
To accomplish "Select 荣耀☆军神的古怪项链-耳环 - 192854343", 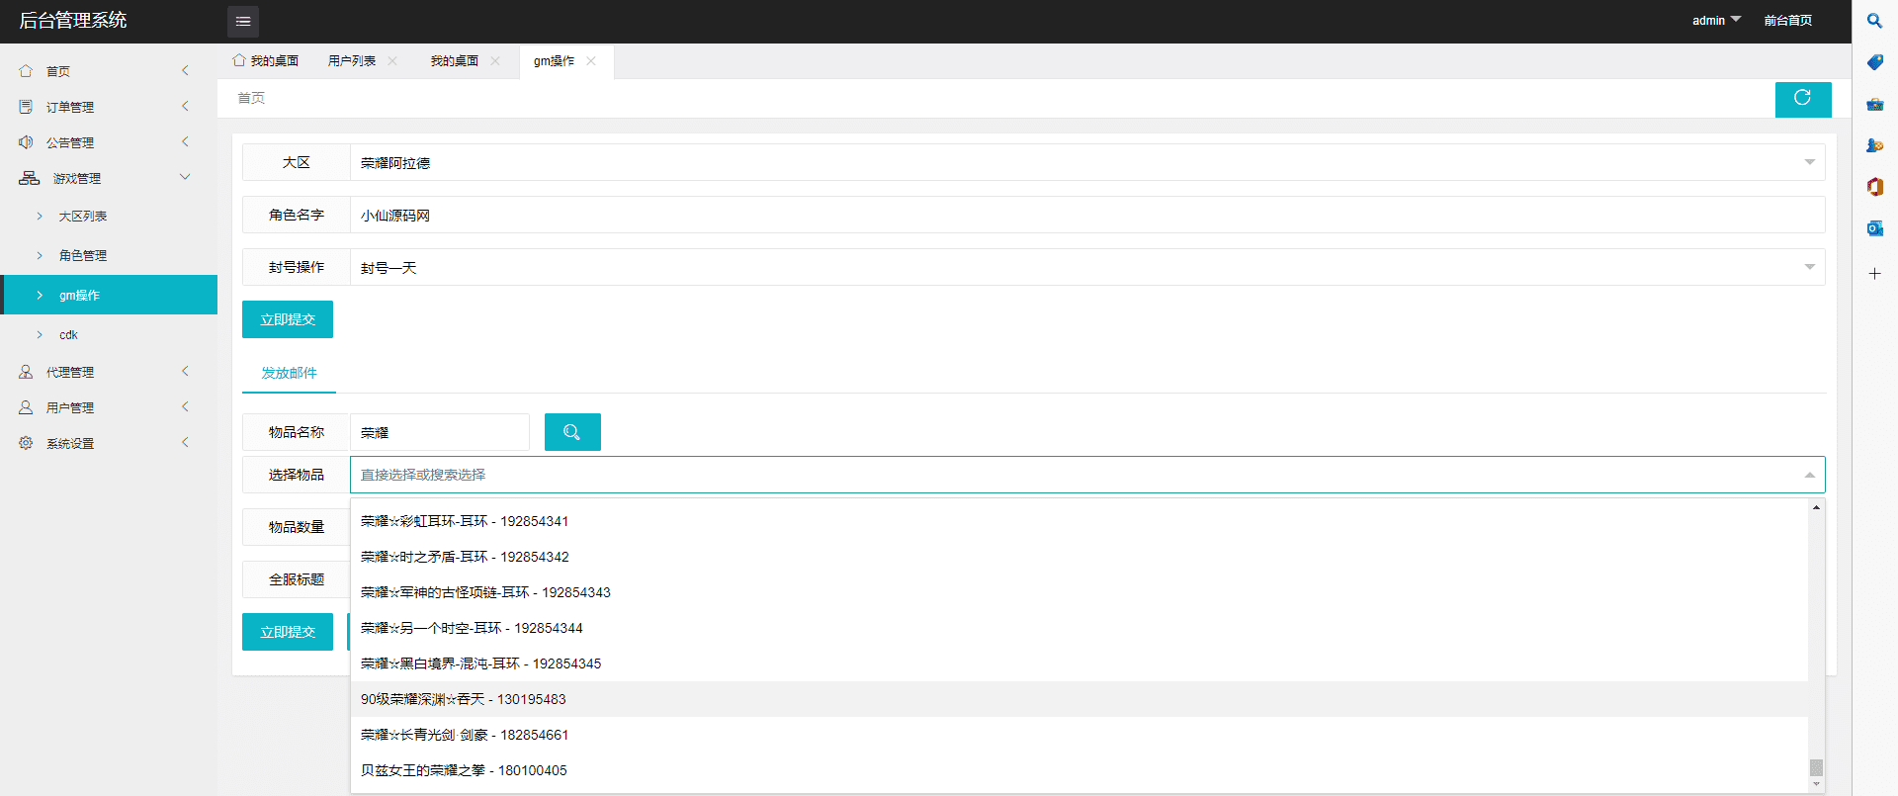I will (1079, 592).
